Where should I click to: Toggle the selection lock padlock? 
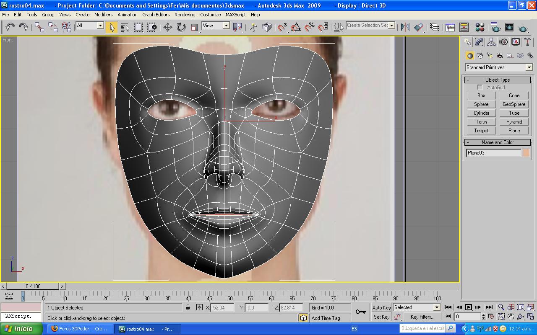click(x=188, y=307)
